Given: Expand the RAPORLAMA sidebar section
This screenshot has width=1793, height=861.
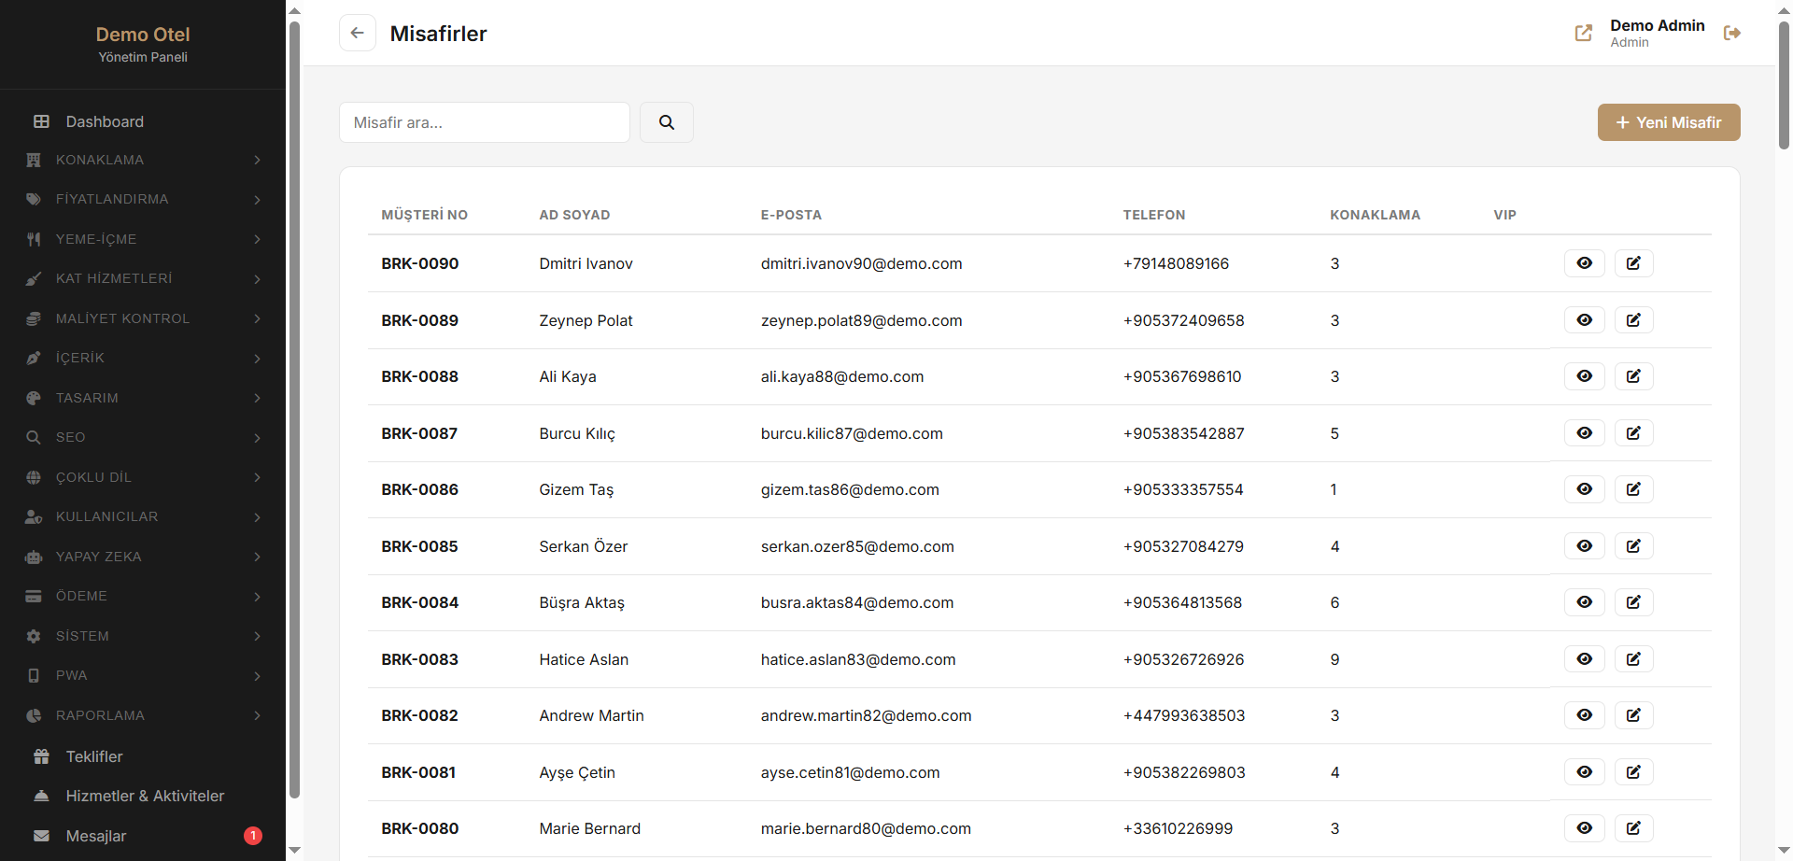Looking at the screenshot, I should (143, 715).
